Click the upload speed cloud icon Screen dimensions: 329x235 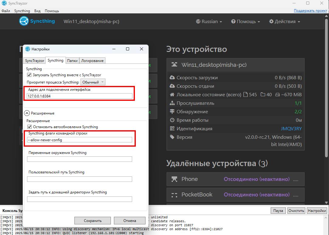pos(172,86)
